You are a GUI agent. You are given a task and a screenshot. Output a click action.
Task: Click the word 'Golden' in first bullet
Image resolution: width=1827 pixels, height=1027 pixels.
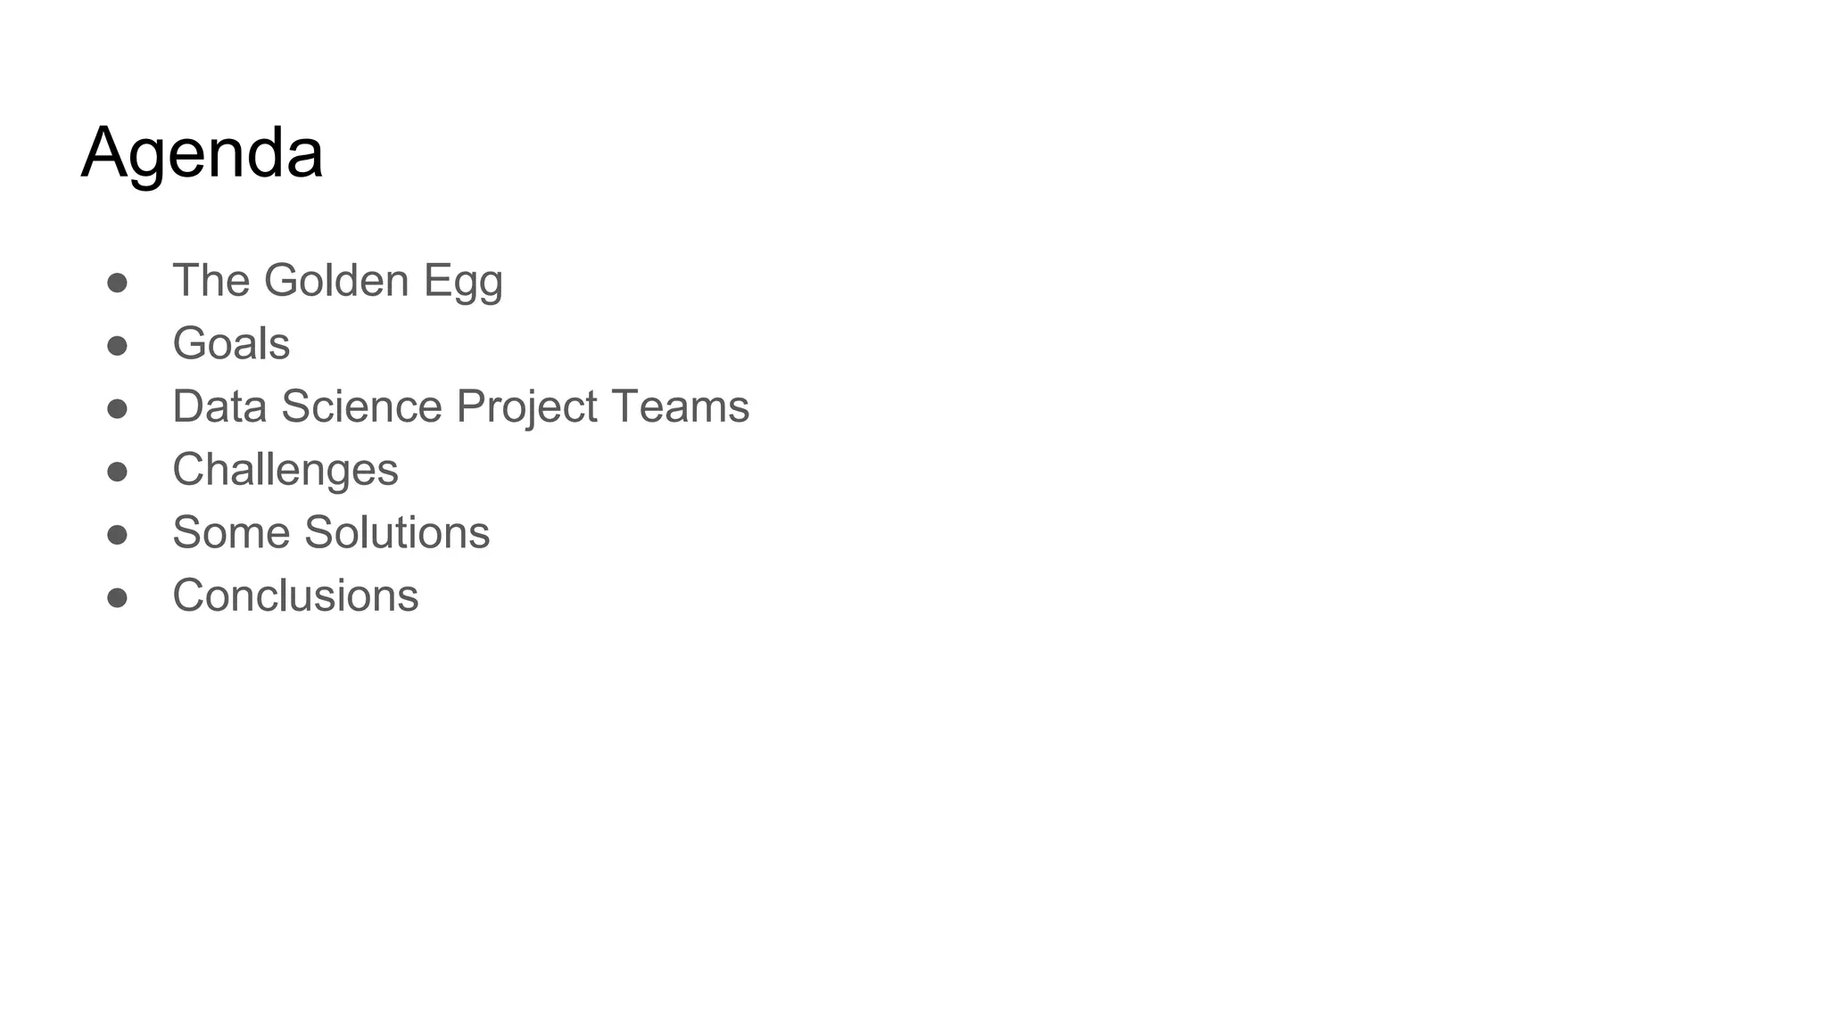336,280
